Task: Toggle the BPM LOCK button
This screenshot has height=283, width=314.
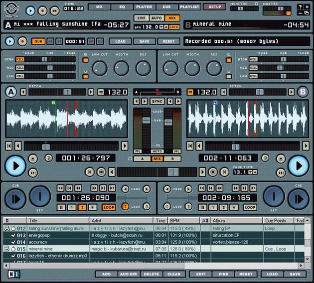Action: [x=174, y=27]
